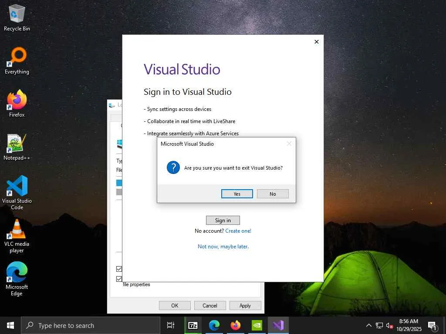Click Cancel in the background properties window
Screen dimensions: 446x334
click(210, 306)
